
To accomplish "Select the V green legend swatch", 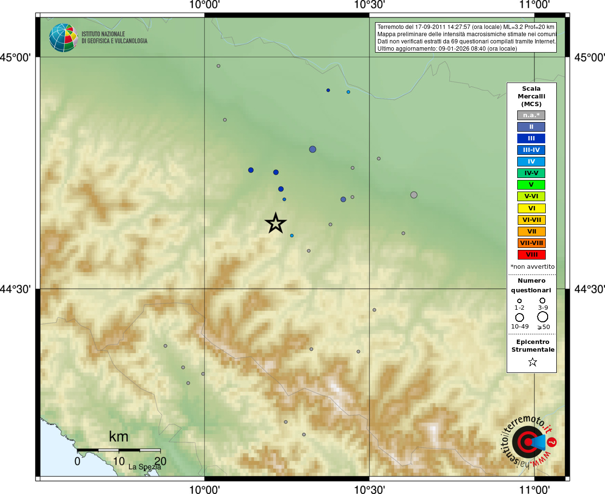I will click(x=531, y=185).
